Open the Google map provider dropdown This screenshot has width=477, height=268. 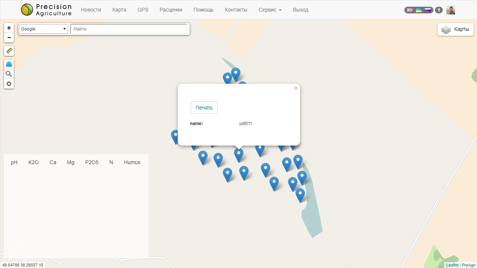[43, 29]
